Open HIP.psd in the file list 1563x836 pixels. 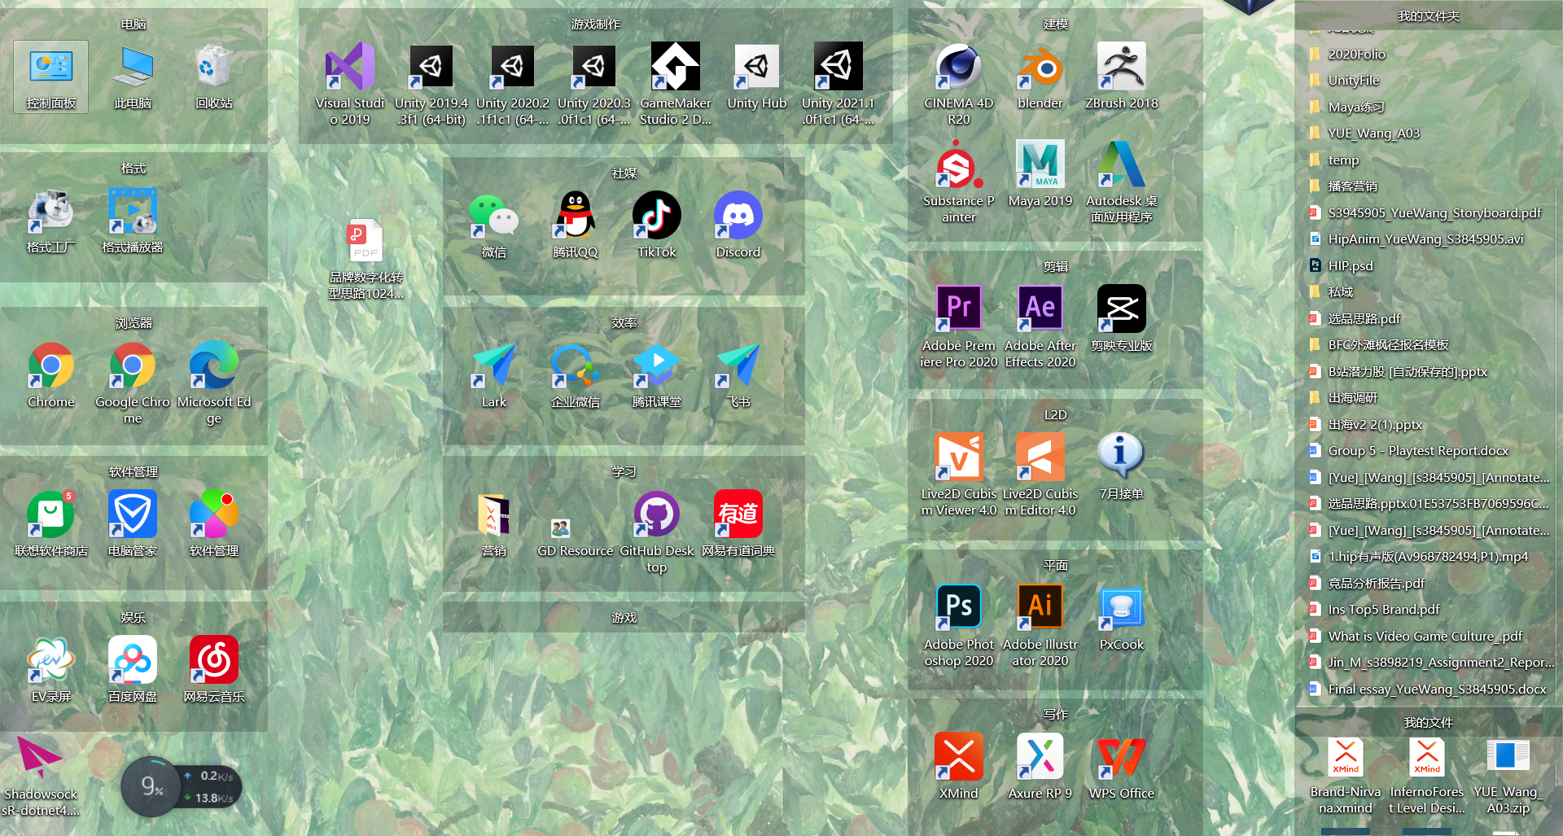click(1350, 266)
